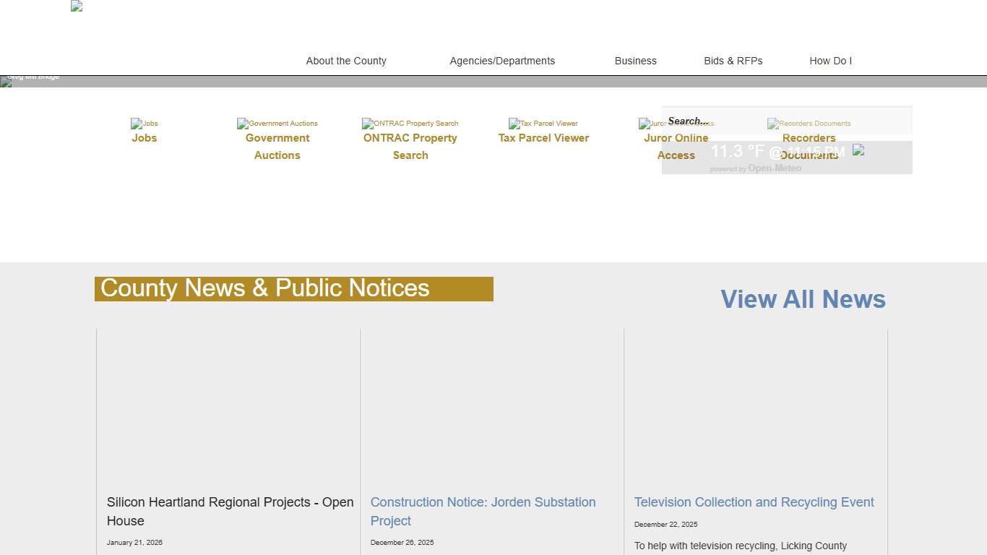Open the Jobs quick link icon

144,124
